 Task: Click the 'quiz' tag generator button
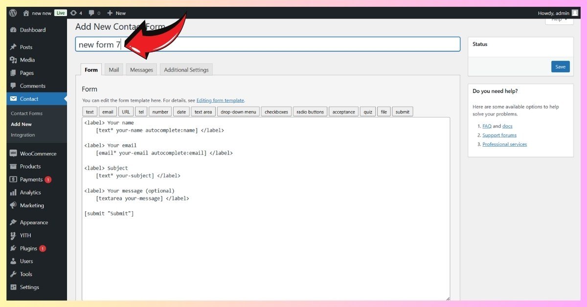368,112
